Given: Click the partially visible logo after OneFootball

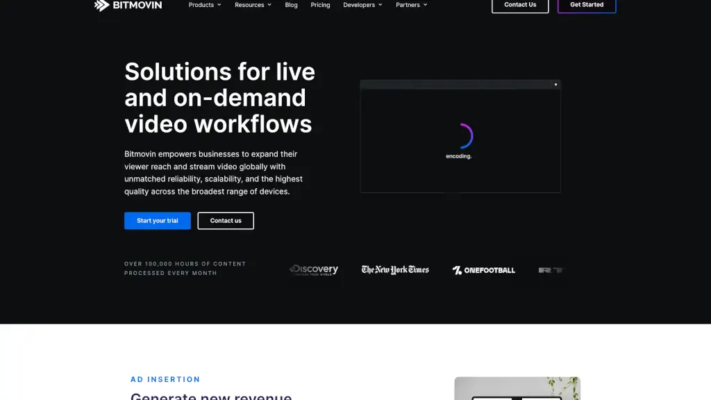Looking at the screenshot, I should coord(550,270).
